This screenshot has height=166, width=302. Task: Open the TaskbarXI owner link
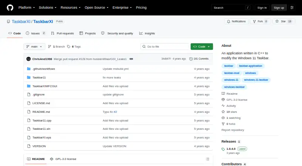[x=21, y=22]
